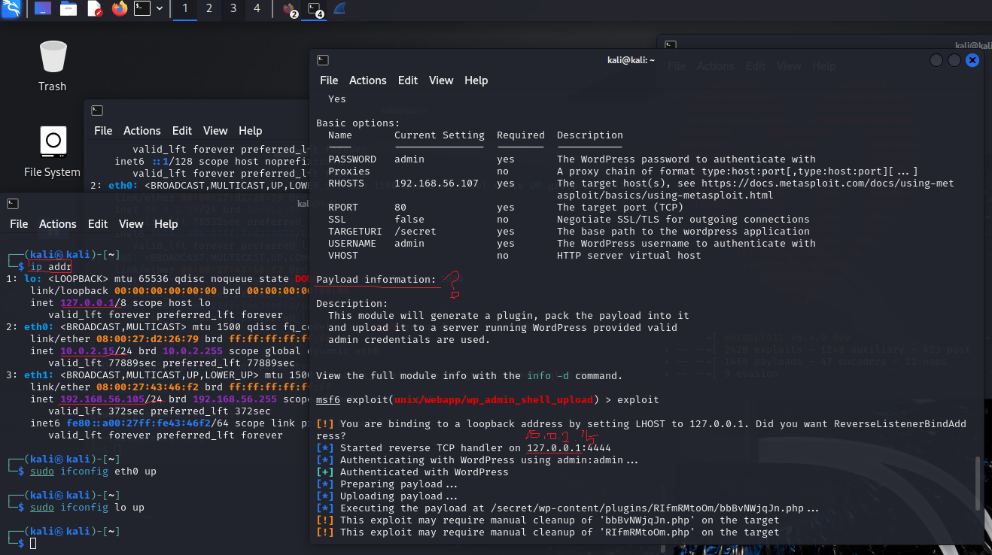The height and width of the screenshot is (555, 992).
Task: Click the middle background terminal title icon
Action: (x=96, y=111)
